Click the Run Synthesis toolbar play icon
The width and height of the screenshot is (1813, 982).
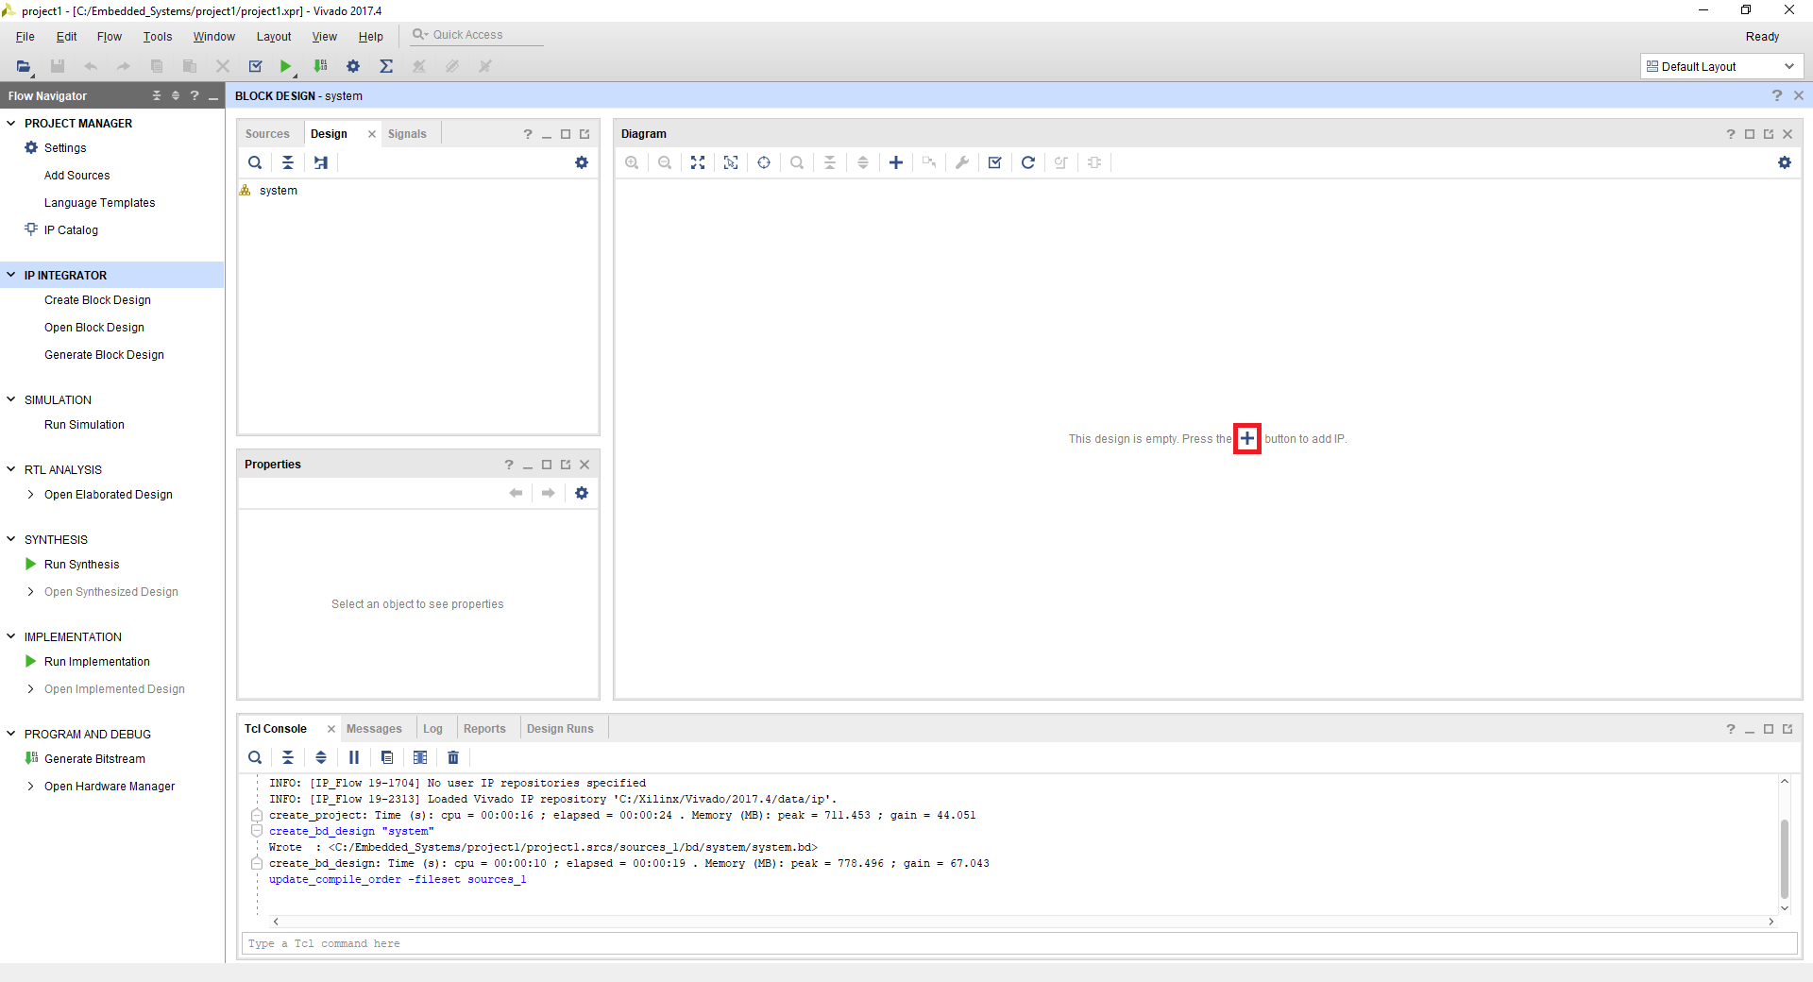point(285,66)
